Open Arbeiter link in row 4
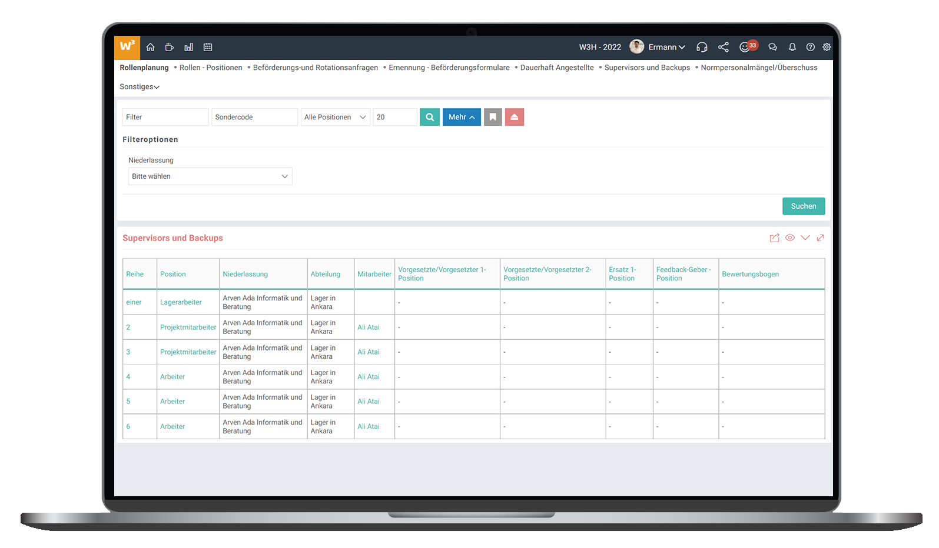939x548 pixels. [172, 377]
